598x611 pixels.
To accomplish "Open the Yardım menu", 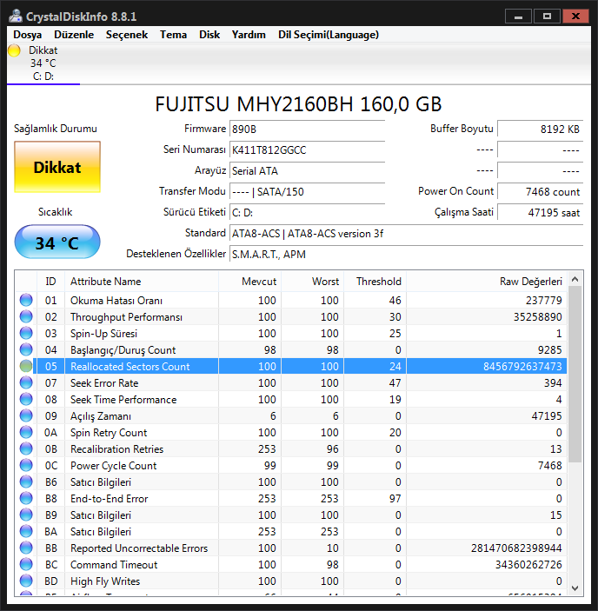I will 249,35.
